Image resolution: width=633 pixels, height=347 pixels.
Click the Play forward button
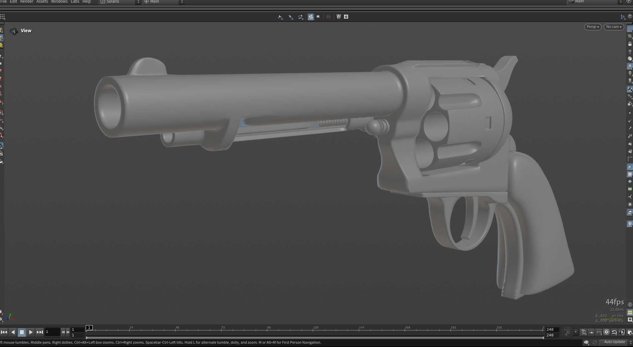[x=31, y=332]
